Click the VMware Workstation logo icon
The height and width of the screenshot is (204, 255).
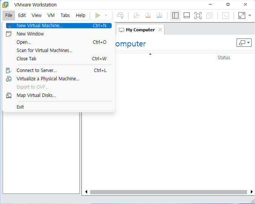pos(5,5)
